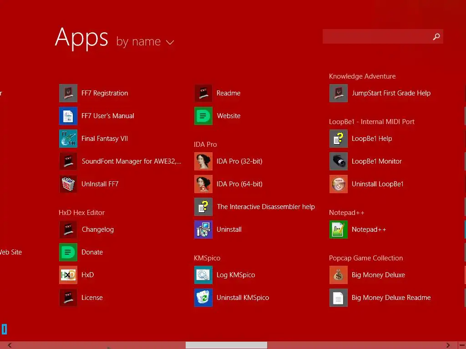The width and height of the screenshot is (466, 349).
Task: Launch the Notepad++ app icon
Action: click(339, 229)
